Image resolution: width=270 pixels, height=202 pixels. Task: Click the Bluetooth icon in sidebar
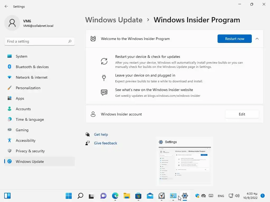click(10, 67)
